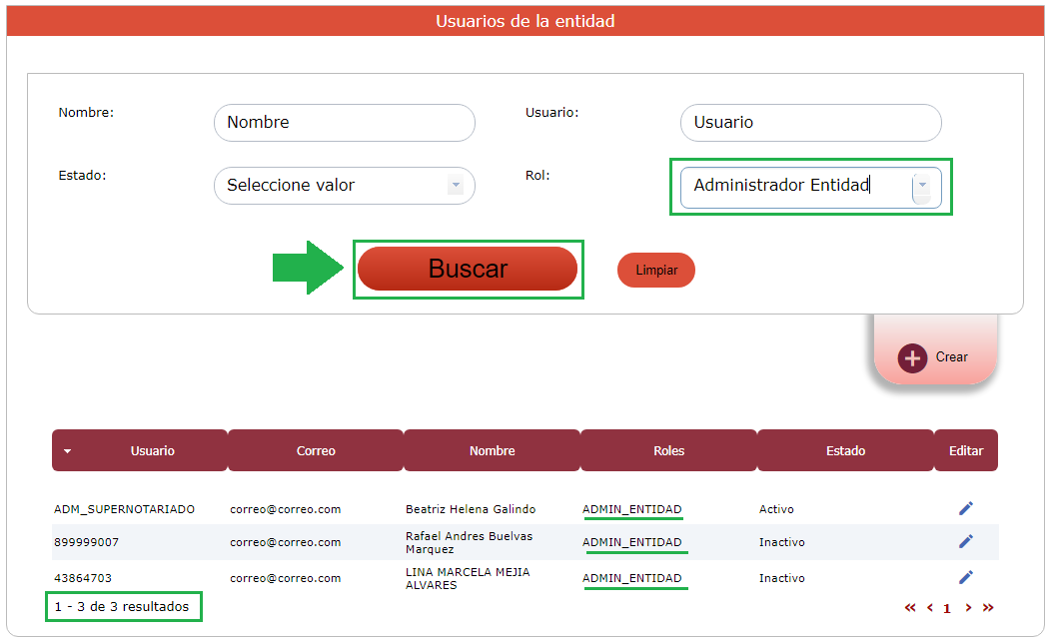1049x642 pixels.
Task: Click edit pencil for ADM_SUPERNOTARIADO user
Action: click(x=965, y=508)
